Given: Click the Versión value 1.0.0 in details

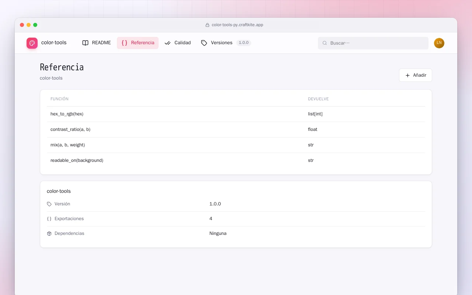Looking at the screenshot, I should pyautogui.click(x=215, y=204).
